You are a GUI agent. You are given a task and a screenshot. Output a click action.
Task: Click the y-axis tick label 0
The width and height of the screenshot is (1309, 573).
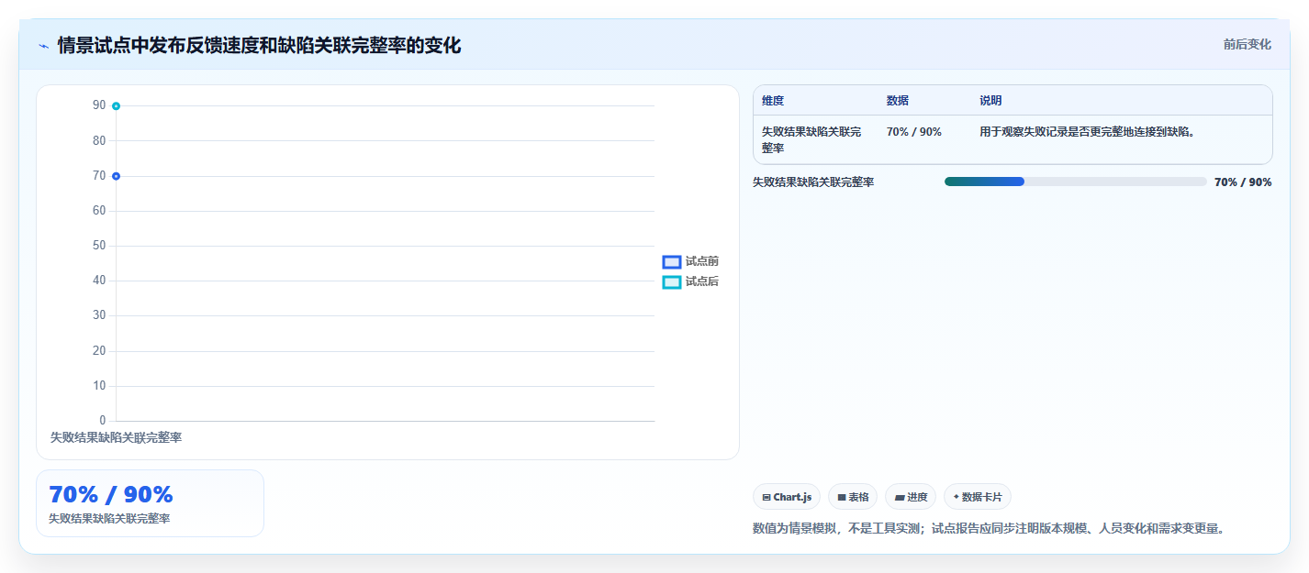click(x=102, y=421)
